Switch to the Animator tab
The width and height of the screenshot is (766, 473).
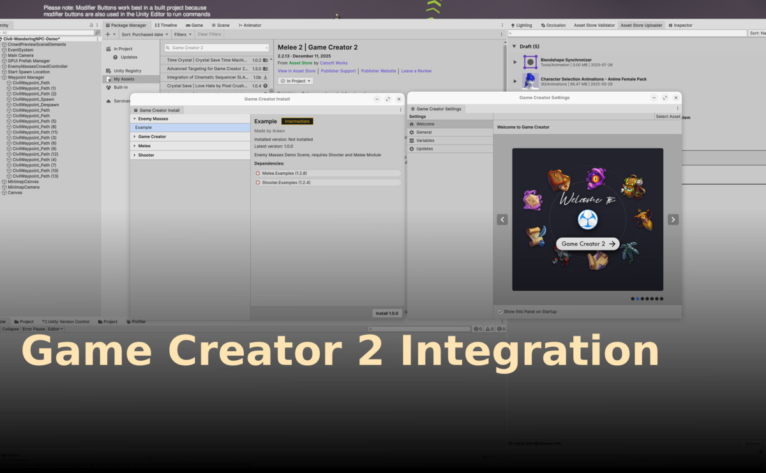pyautogui.click(x=250, y=25)
